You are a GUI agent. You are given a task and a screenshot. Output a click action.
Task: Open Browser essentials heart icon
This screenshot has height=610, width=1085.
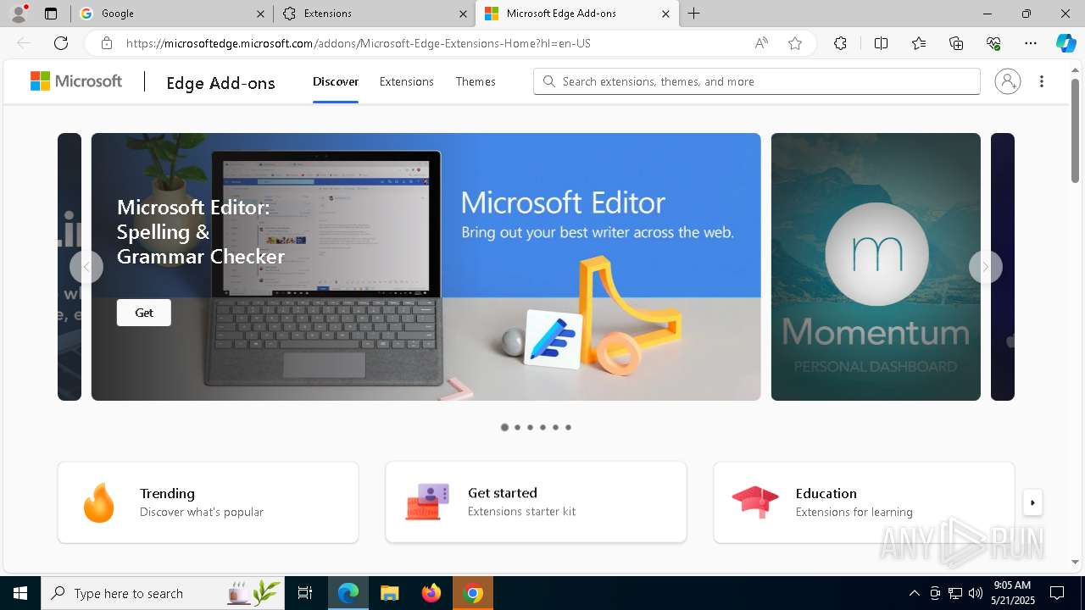coord(993,43)
